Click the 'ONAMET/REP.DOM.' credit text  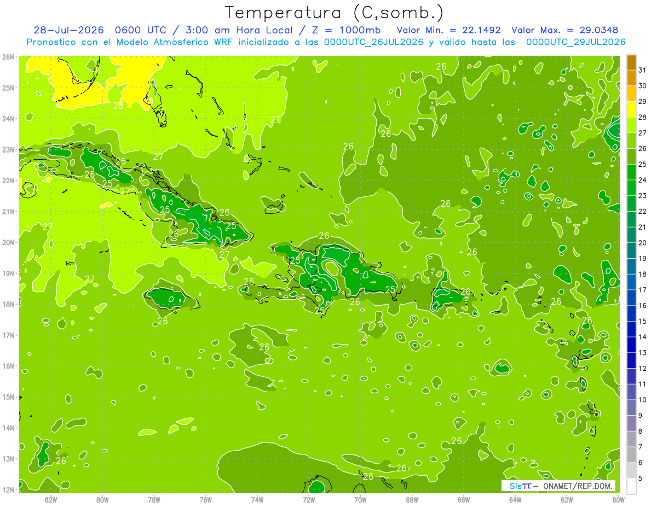[x=577, y=486]
